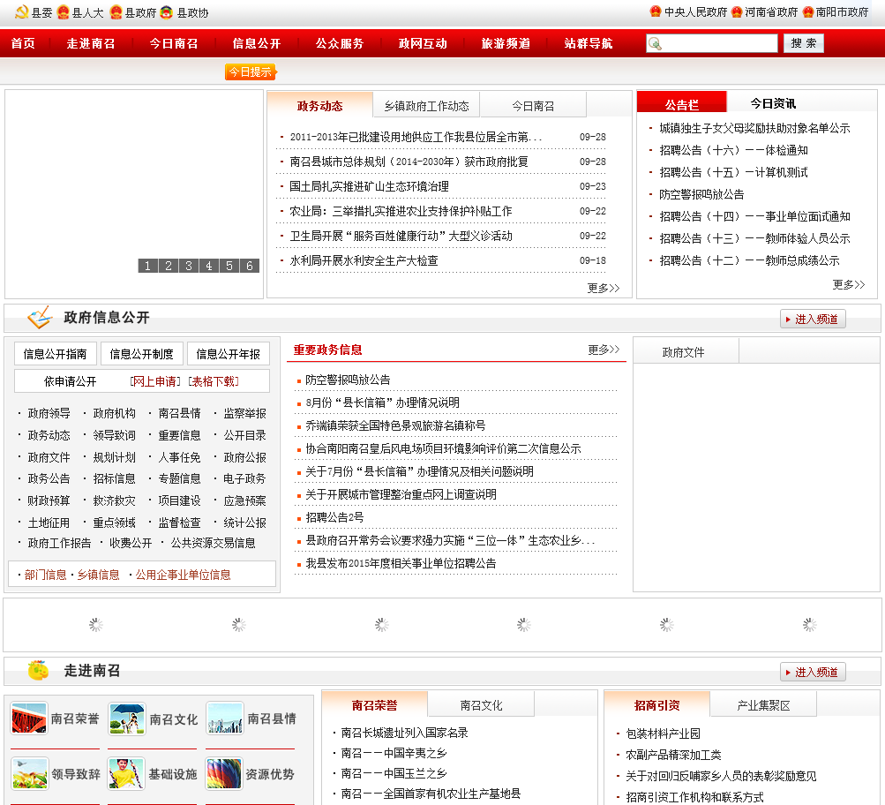Open the 南召县情 thumbnail image

(x=225, y=718)
